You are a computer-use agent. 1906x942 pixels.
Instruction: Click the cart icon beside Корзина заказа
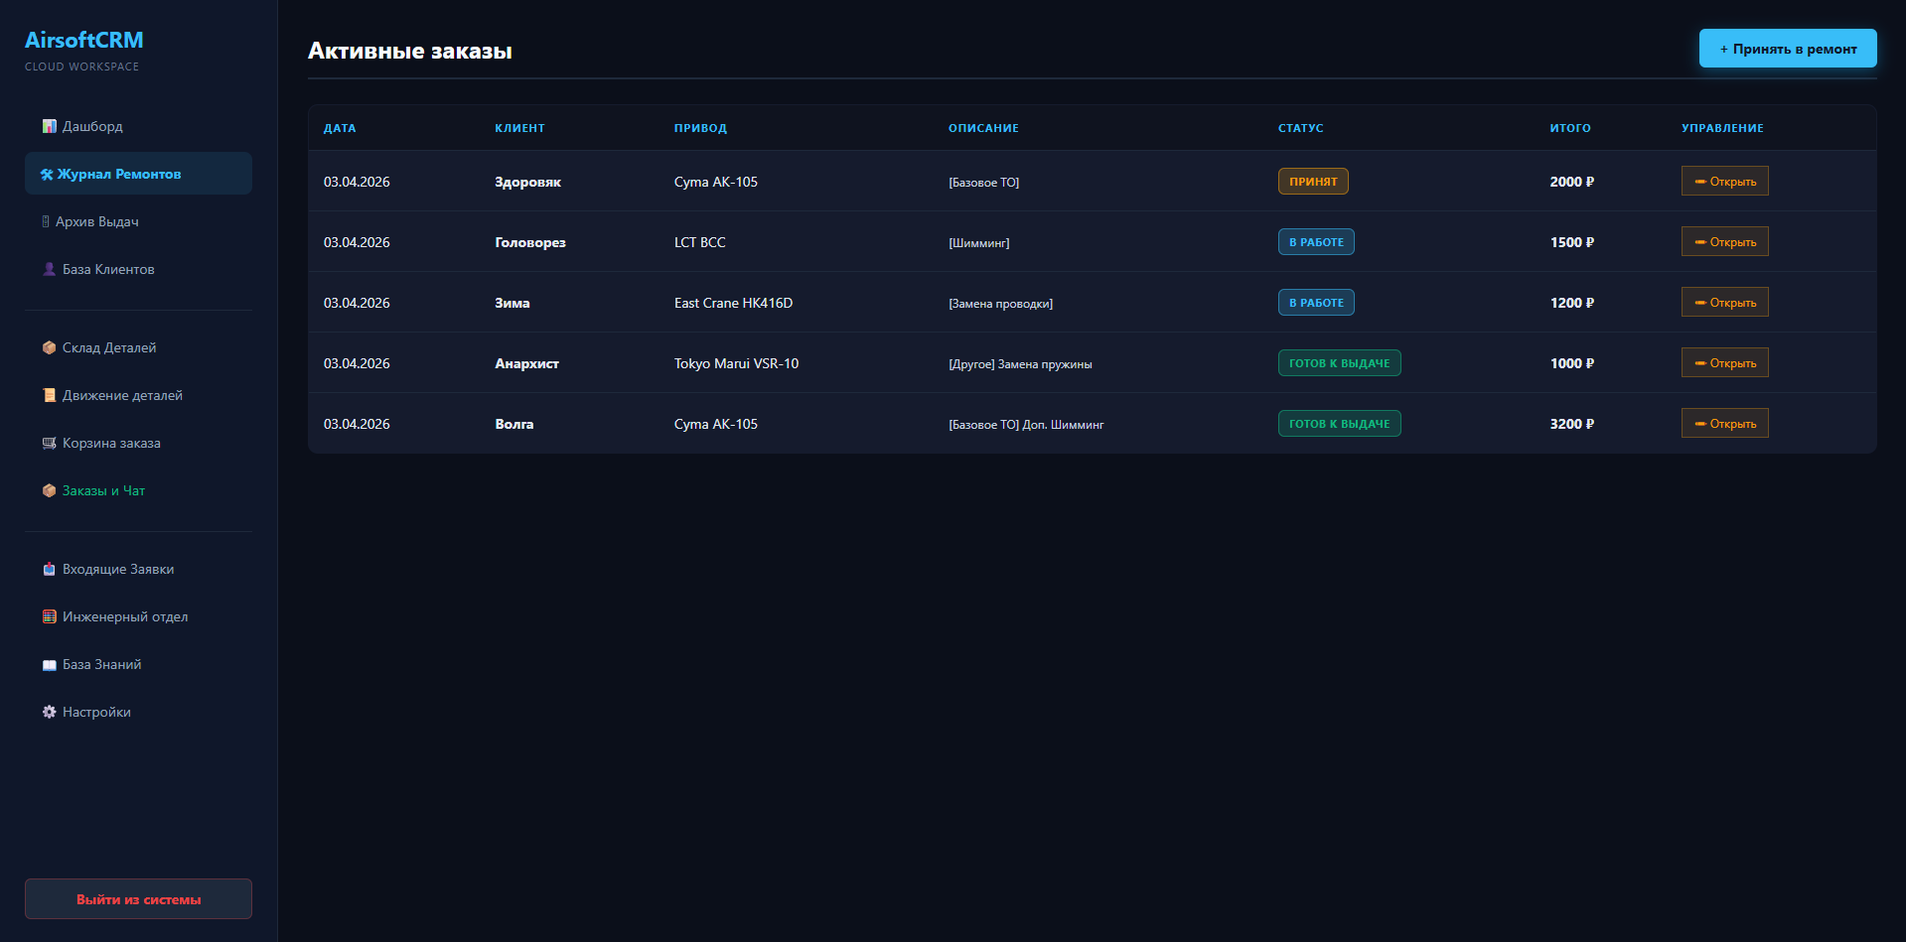point(49,443)
